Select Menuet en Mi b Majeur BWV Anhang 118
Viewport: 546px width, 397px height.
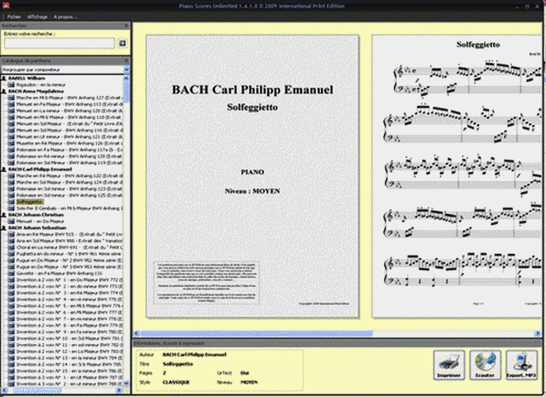tap(69, 117)
